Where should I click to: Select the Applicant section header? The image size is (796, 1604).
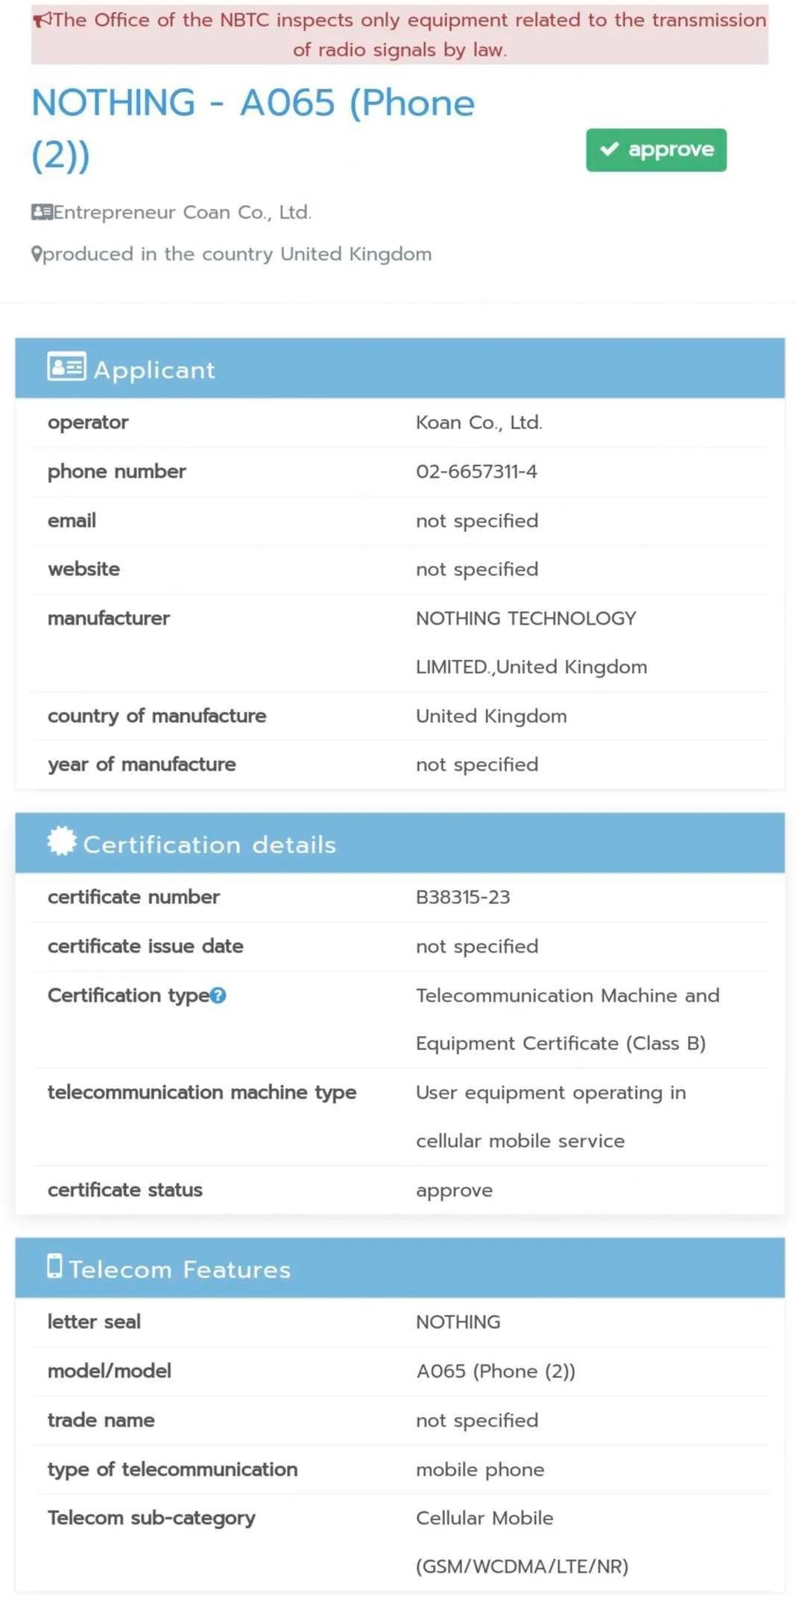399,368
